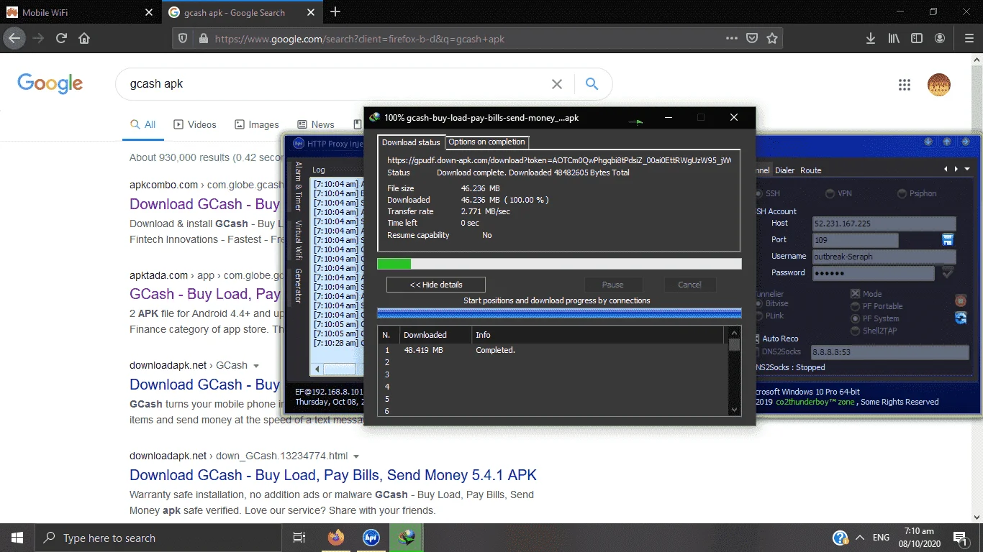983x552 pixels.
Task: Open the Windows Start menu
Action: pos(17,538)
